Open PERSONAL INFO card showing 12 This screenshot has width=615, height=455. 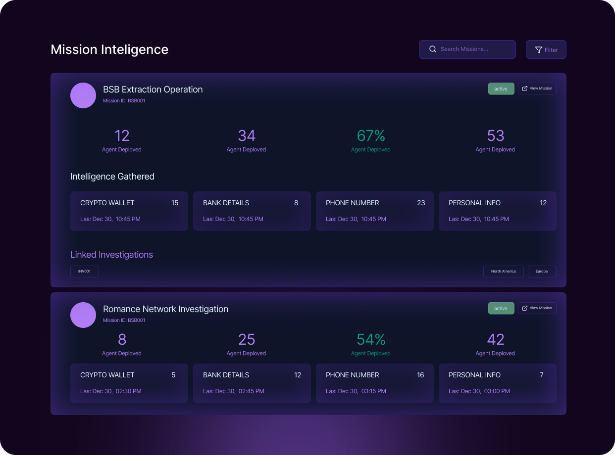498,211
